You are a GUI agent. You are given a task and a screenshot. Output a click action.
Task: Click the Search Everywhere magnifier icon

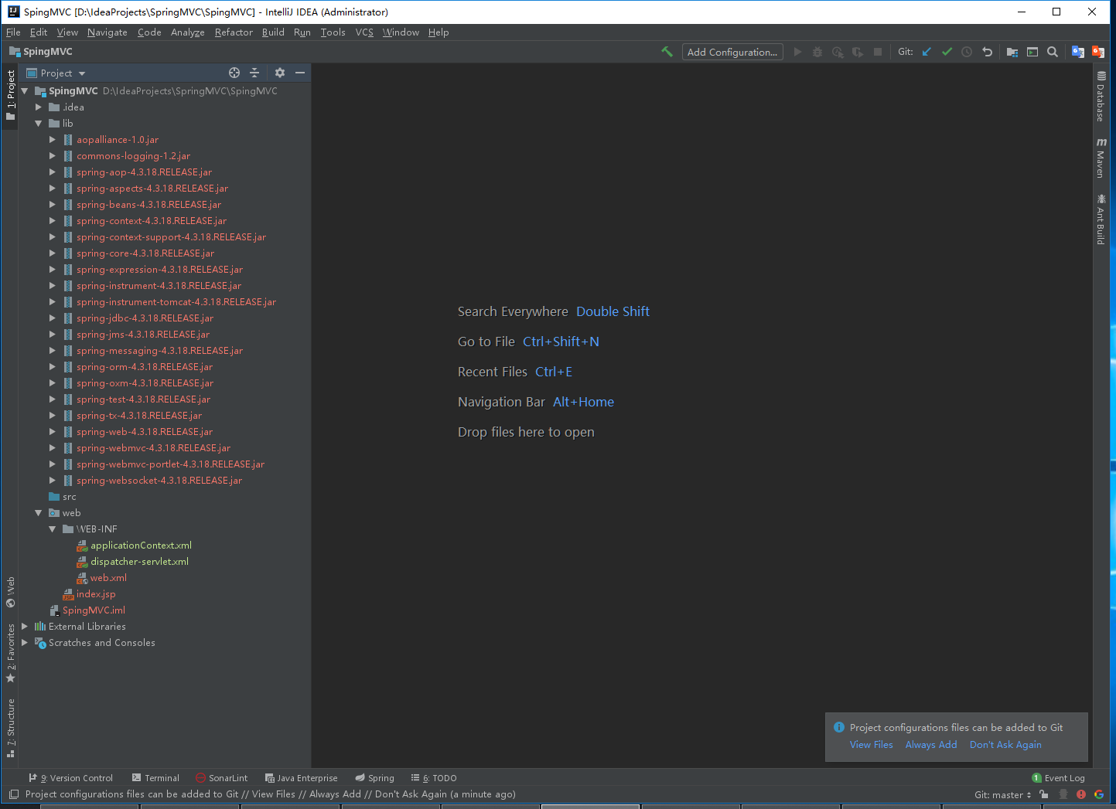pyautogui.click(x=1053, y=52)
